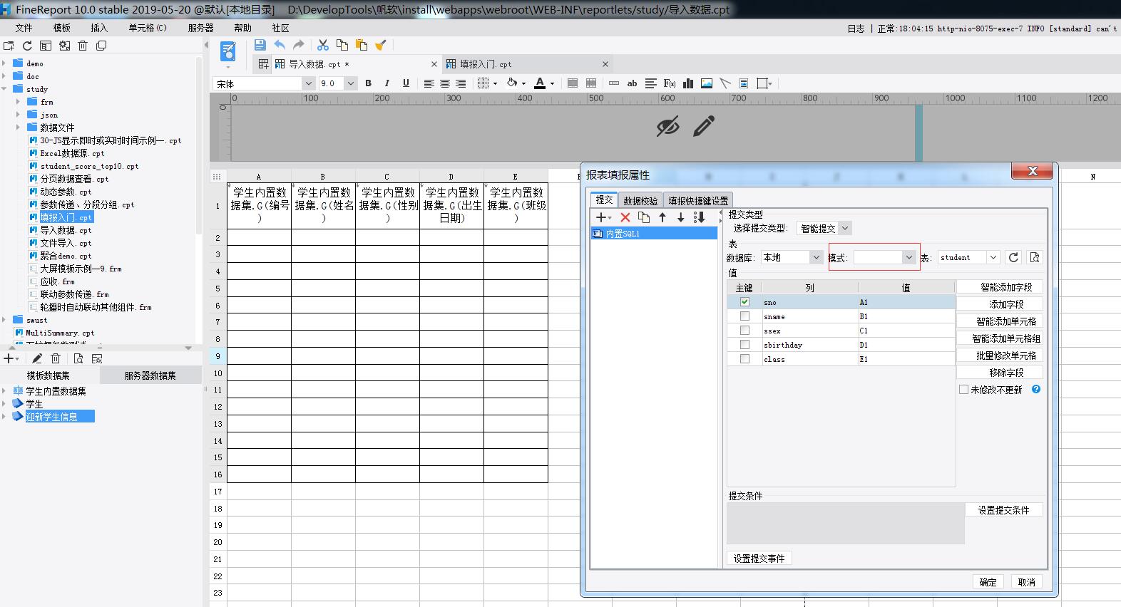
Task: Move the submit item up with the arrow
Action: pyautogui.click(x=662, y=217)
